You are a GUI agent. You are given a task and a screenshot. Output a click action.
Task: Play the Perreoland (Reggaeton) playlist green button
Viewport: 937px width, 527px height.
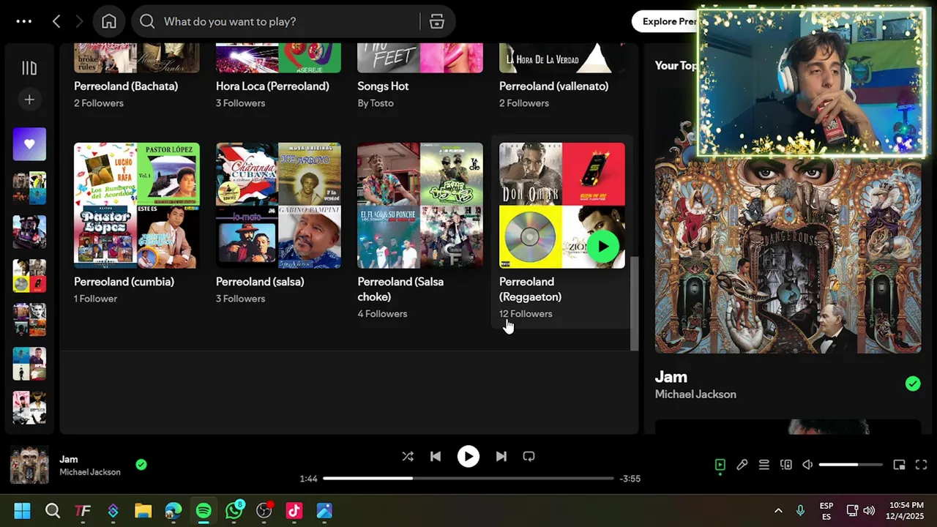[x=602, y=247]
